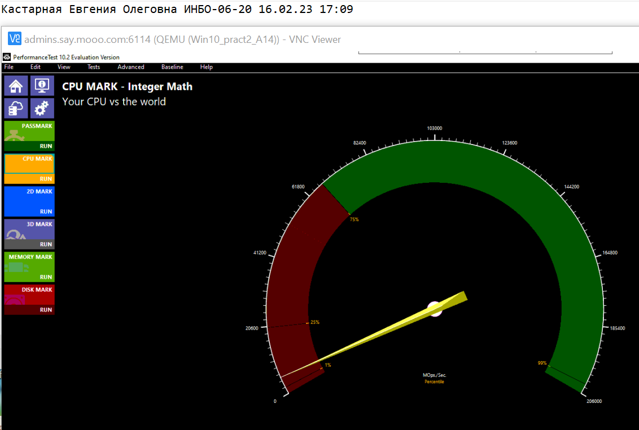Viewport: 639px width, 430px height.
Task: Click the VNC Viewer logo icon
Action: point(15,39)
